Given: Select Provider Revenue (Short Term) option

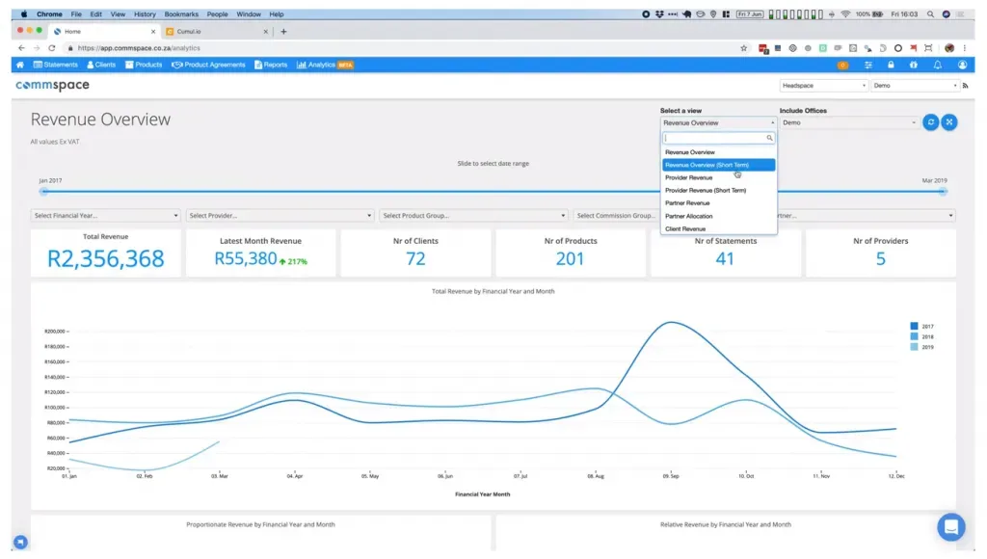Looking at the screenshot, I should click(718, 190).
